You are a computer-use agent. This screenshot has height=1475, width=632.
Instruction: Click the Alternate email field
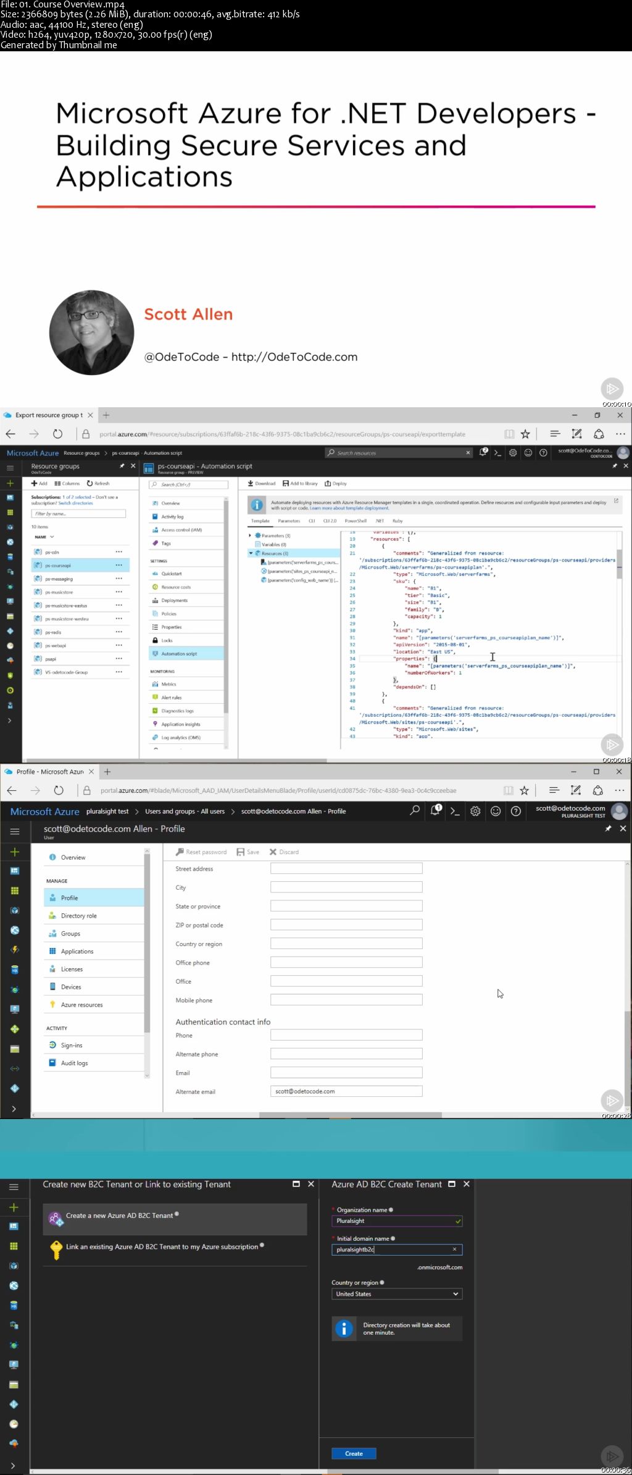coord(346,1091)
